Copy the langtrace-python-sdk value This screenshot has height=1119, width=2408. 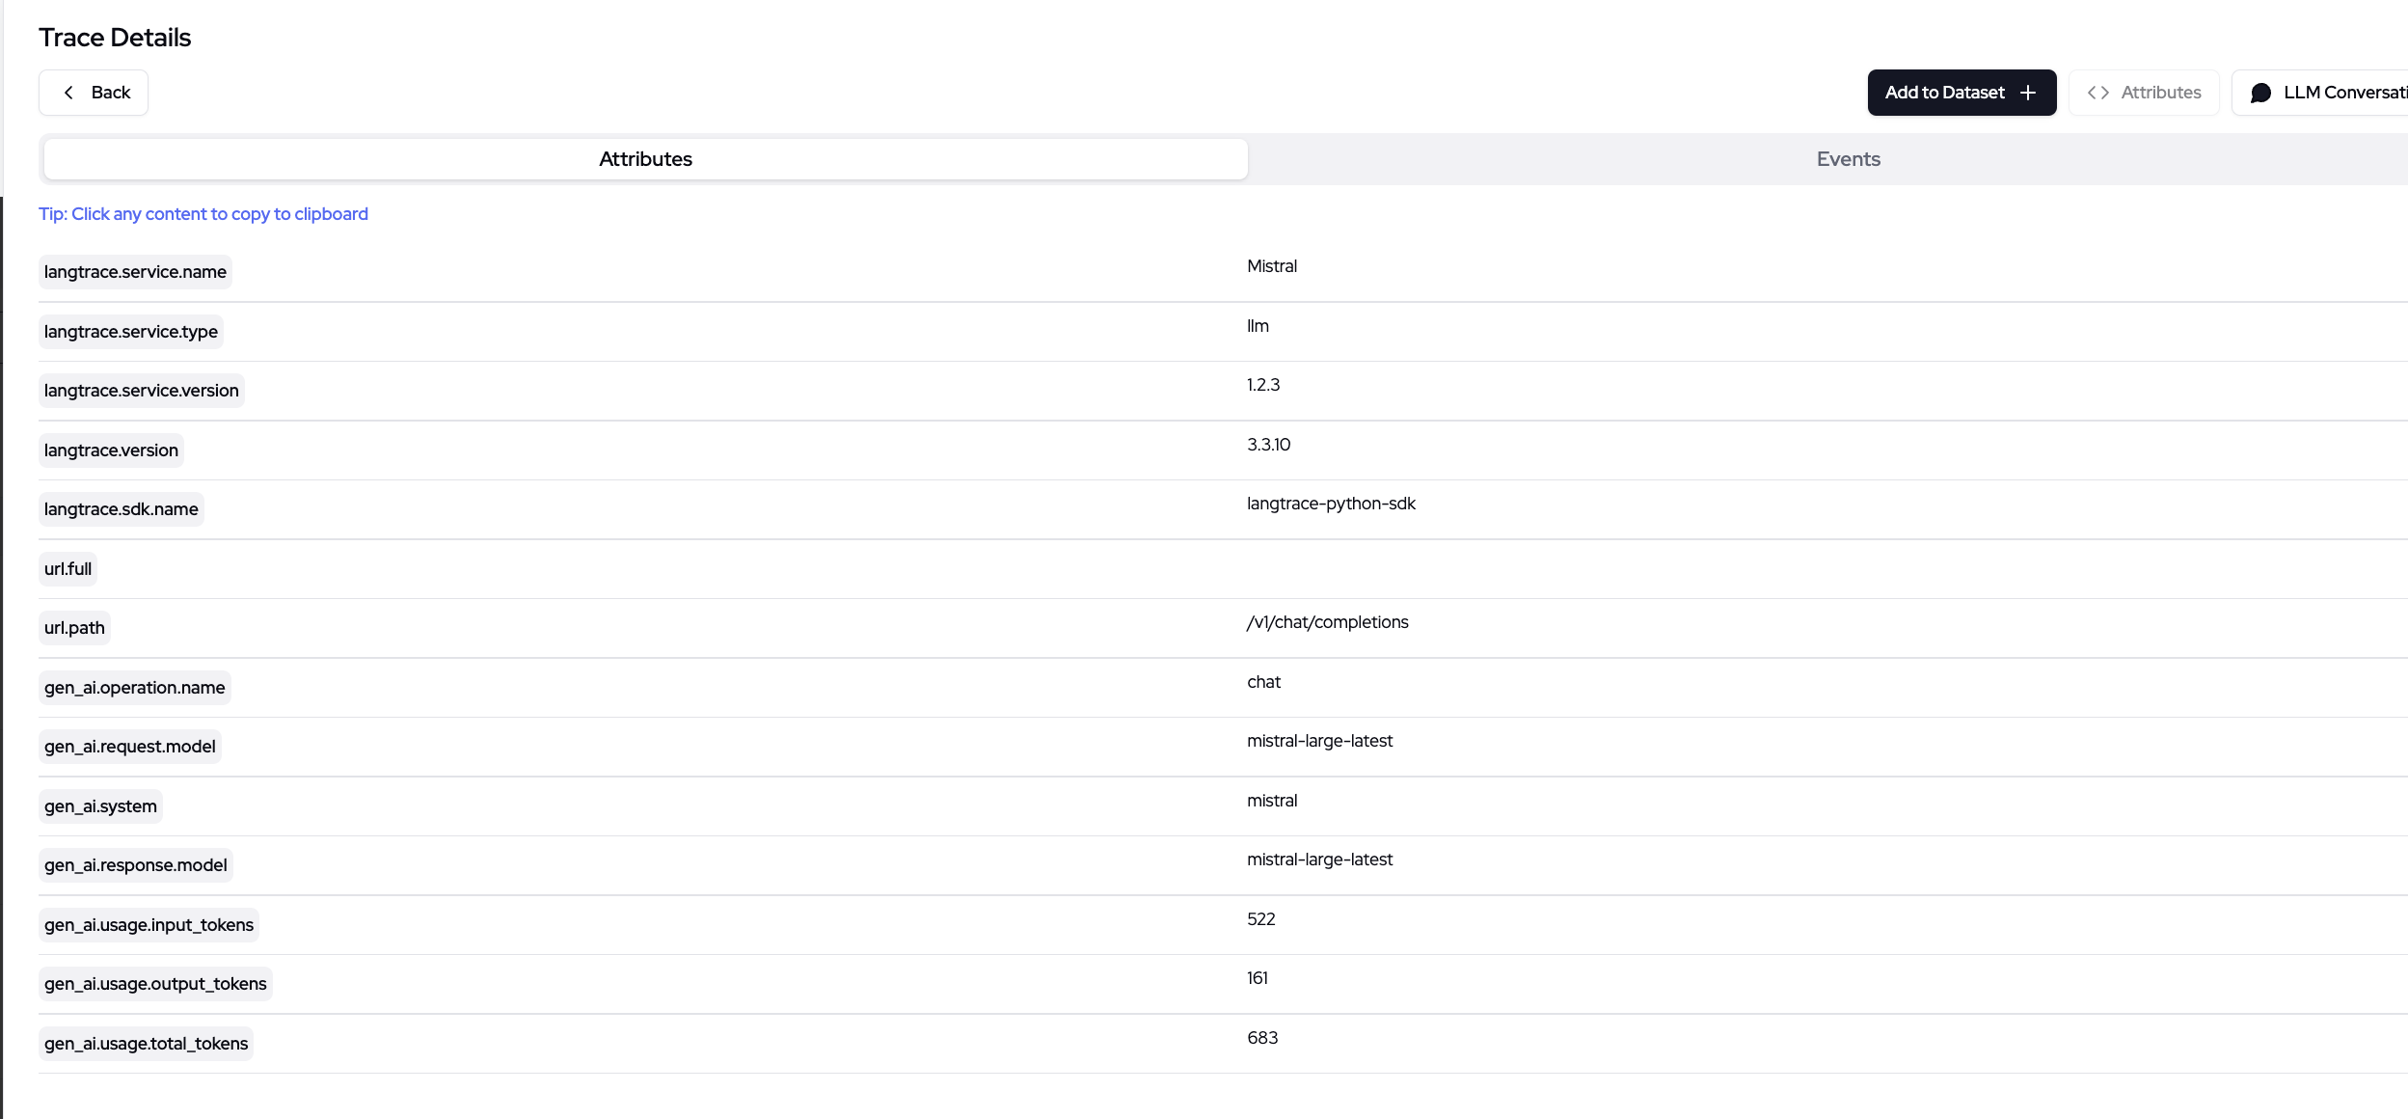(1331, 504)
